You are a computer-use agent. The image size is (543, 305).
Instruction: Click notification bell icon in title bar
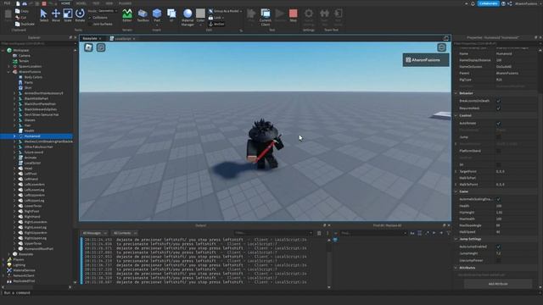click(x=473, y=3)
